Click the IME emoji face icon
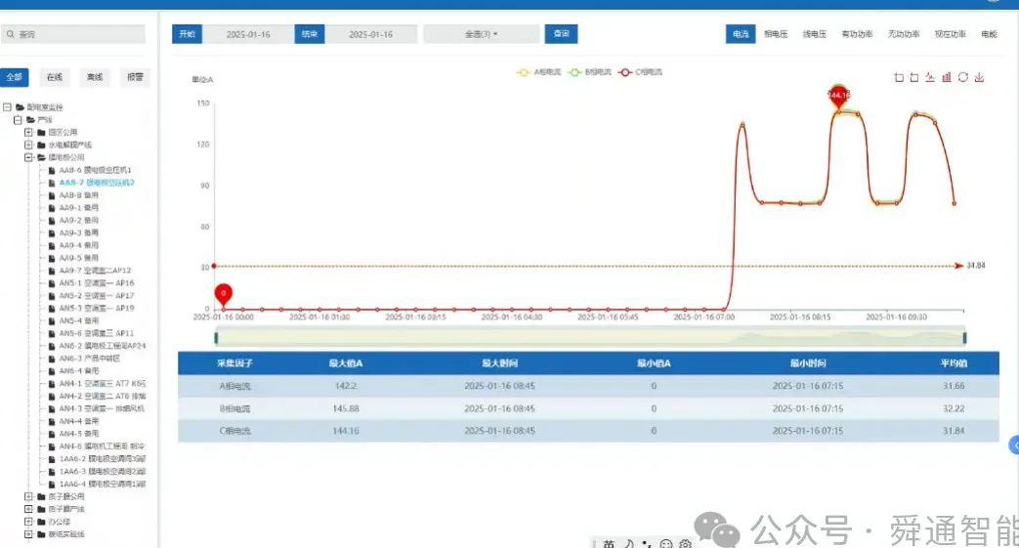 pyautogui.click(x=665, y=543)
